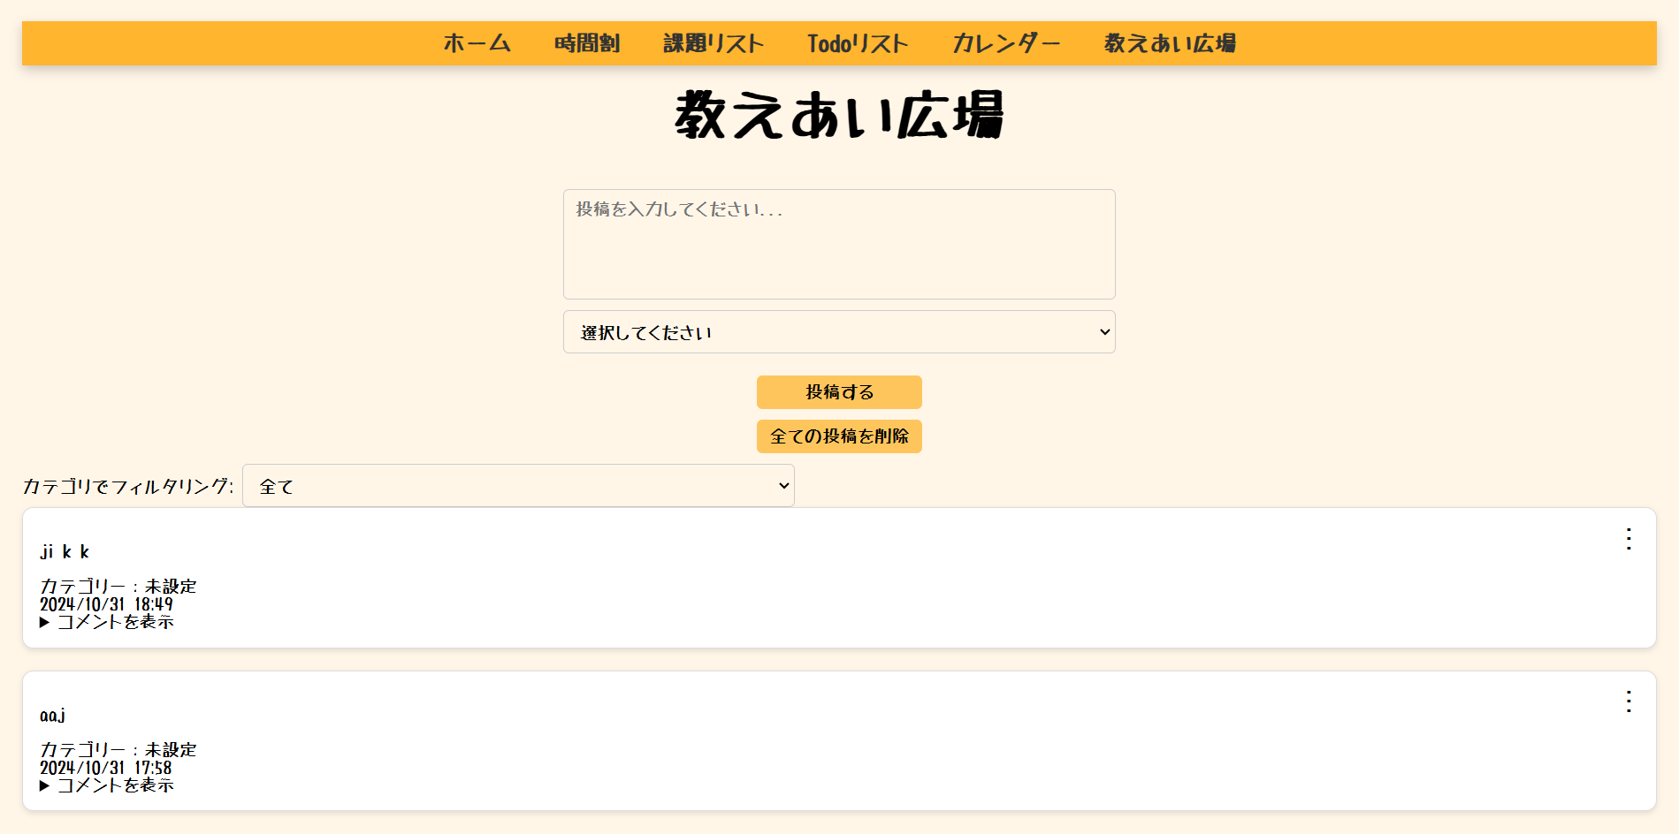Open the カテゴリでフィルタリング filter dropdown
The height and width of the screenshot is (834, 1679).
click(x=517, y=486)
